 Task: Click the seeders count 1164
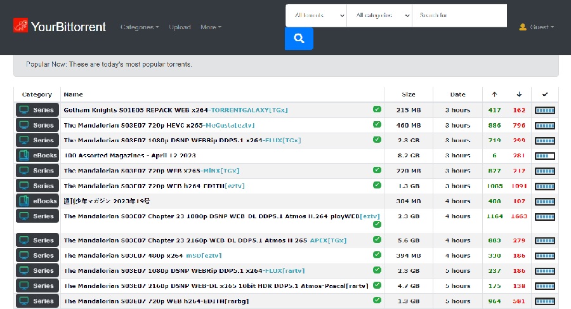point(494,216)
